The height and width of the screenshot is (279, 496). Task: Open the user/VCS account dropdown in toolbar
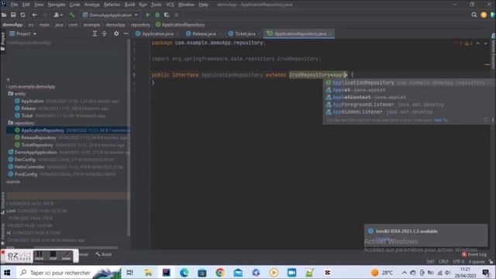58,15
